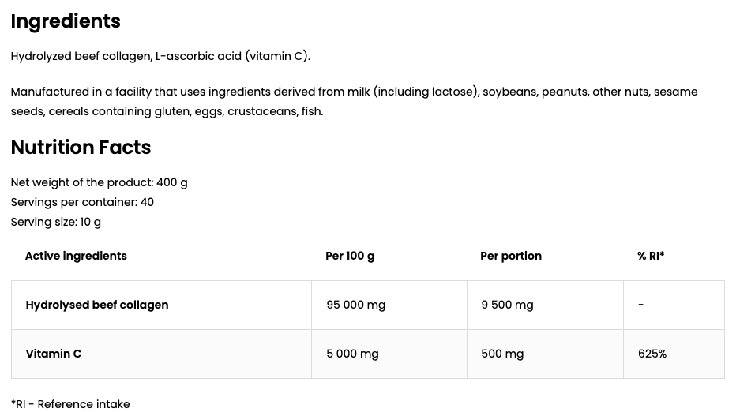Image resolution: width=736 pixels, height=412 pixels.
Task: Click the Per 100 g column header
Action: 350,256
